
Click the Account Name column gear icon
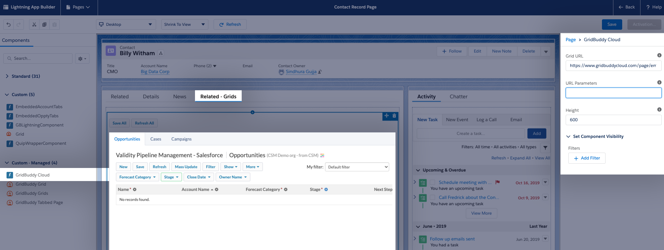pyautogui.click(x=217, y=190)
